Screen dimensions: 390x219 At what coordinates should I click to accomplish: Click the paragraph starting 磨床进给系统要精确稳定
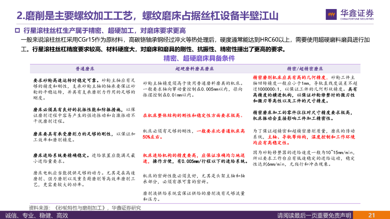84,158
